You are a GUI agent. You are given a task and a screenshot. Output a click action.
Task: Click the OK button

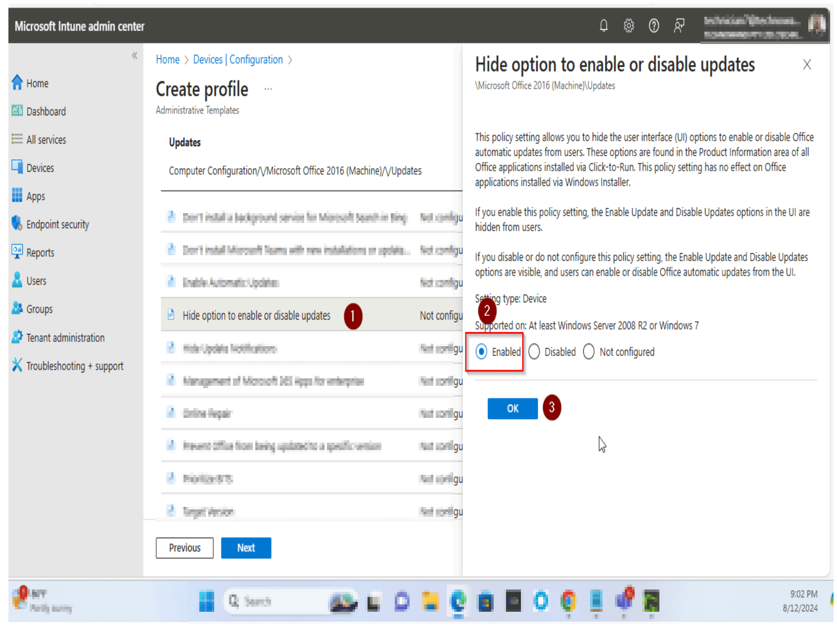512,408
